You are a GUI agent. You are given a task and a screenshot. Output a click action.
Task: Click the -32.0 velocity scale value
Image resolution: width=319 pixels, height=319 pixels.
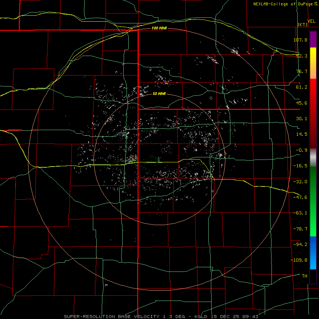tap(300, 182)
